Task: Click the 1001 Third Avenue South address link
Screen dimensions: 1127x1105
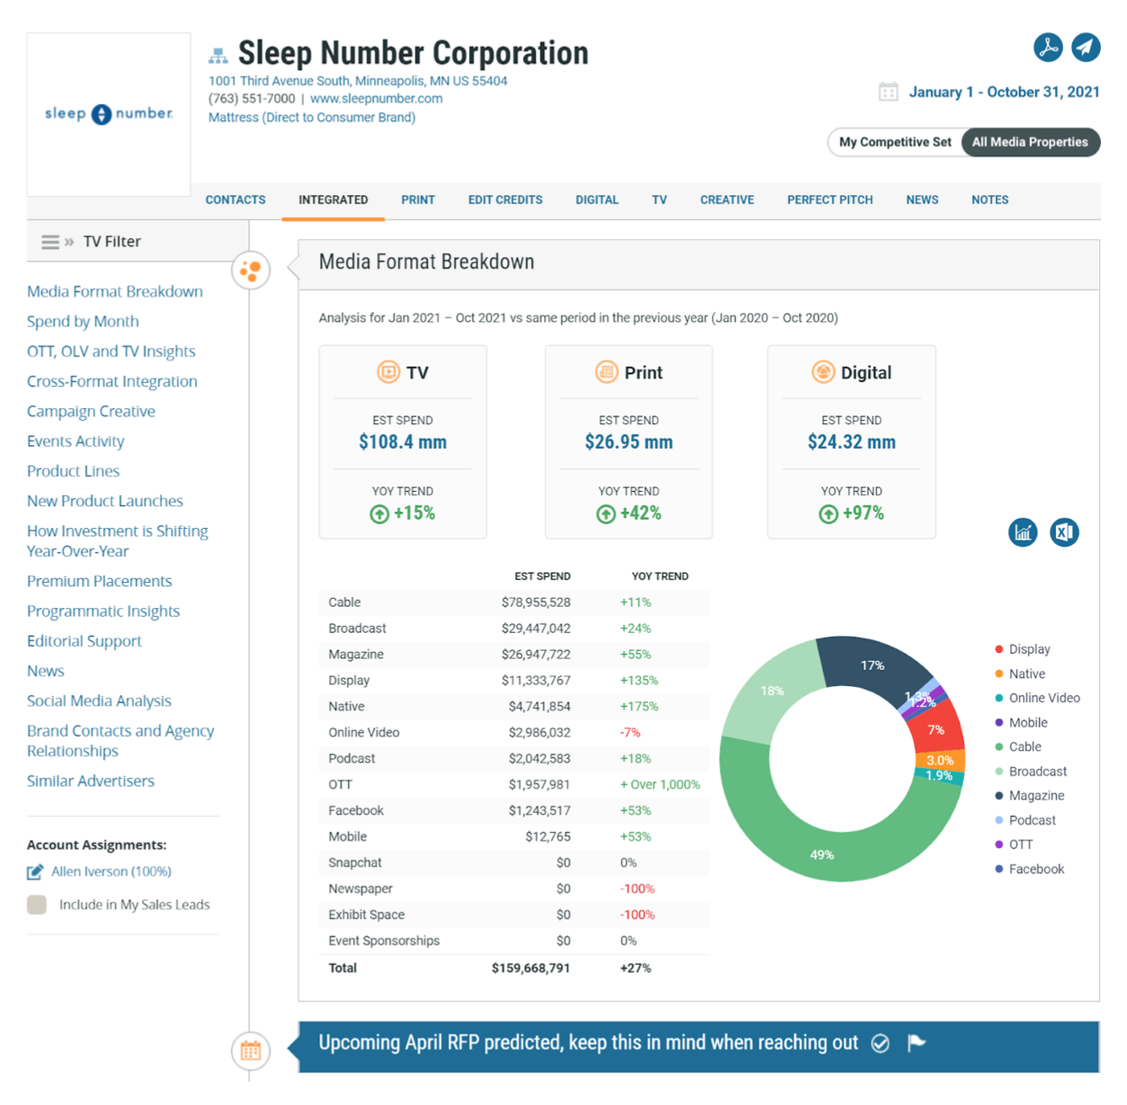Action: click(358, 81)
